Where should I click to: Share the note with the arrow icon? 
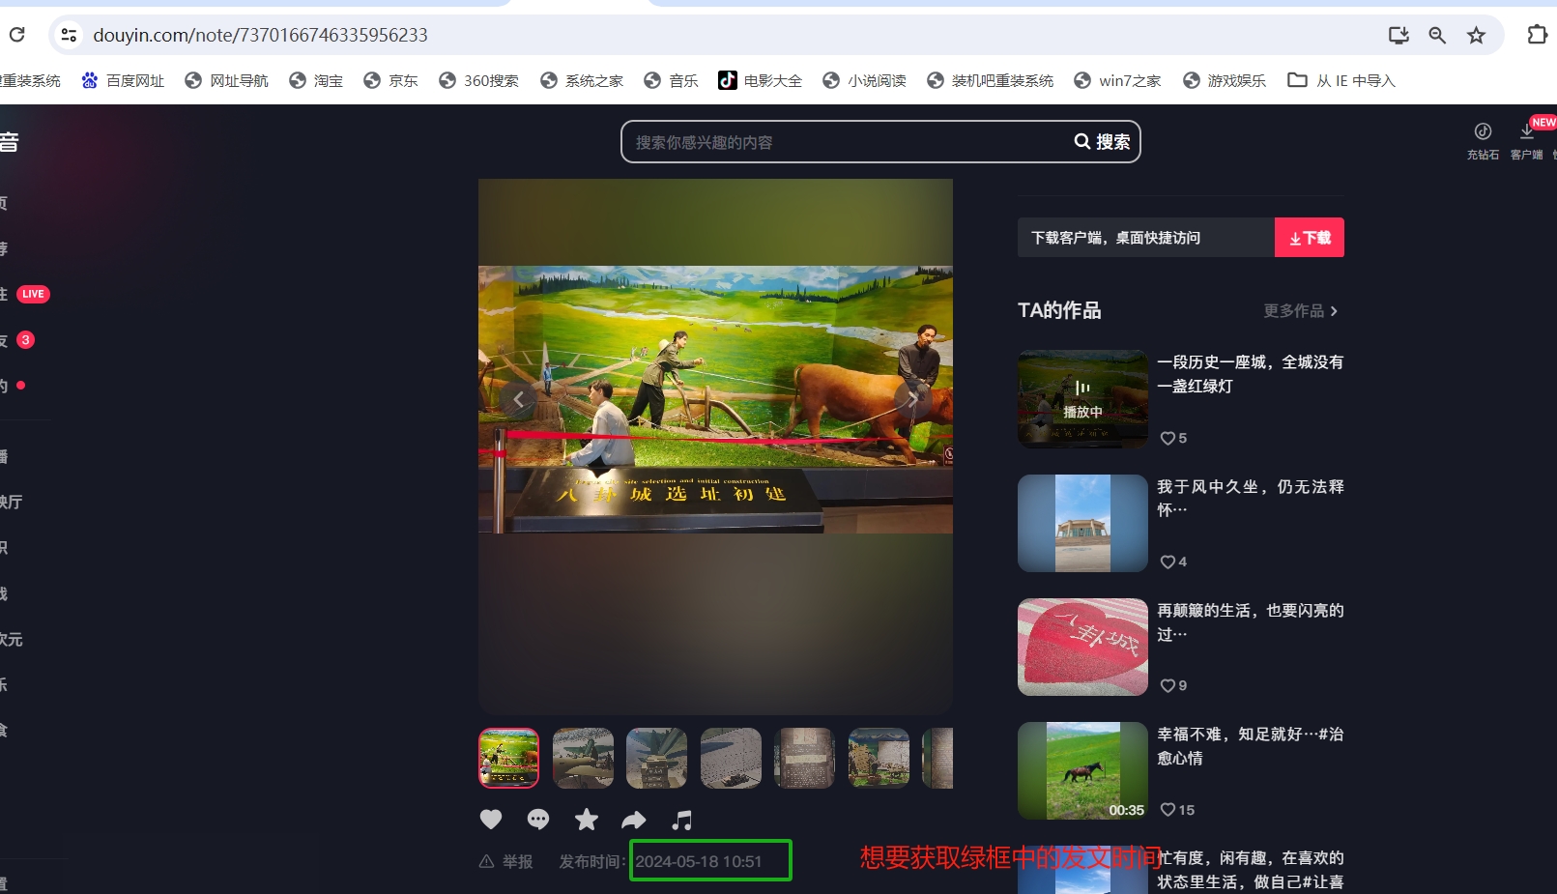click(x=634, y=820)
